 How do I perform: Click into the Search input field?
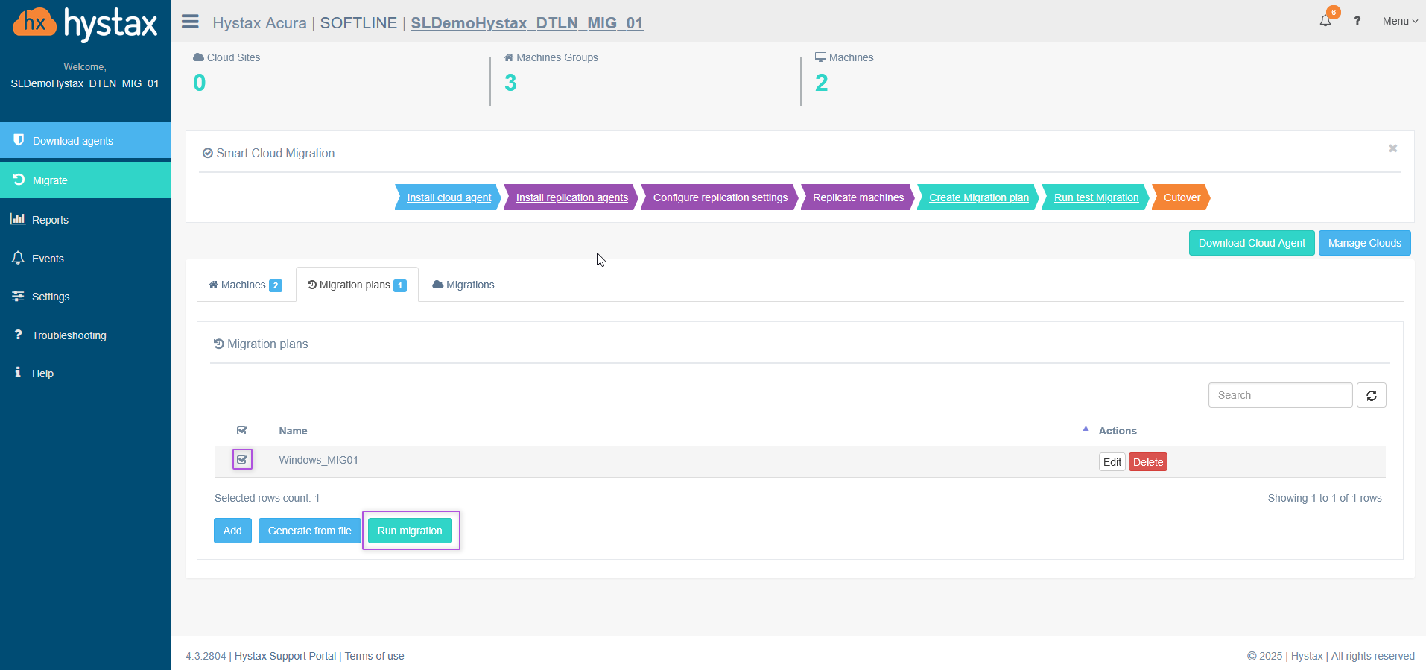click(1279, 396)
